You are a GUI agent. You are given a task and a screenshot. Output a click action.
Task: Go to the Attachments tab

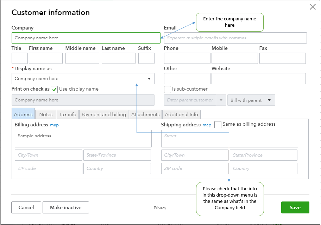(x=145, y=114)
